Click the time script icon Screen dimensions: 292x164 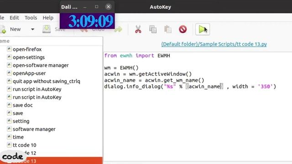point(9,137)
